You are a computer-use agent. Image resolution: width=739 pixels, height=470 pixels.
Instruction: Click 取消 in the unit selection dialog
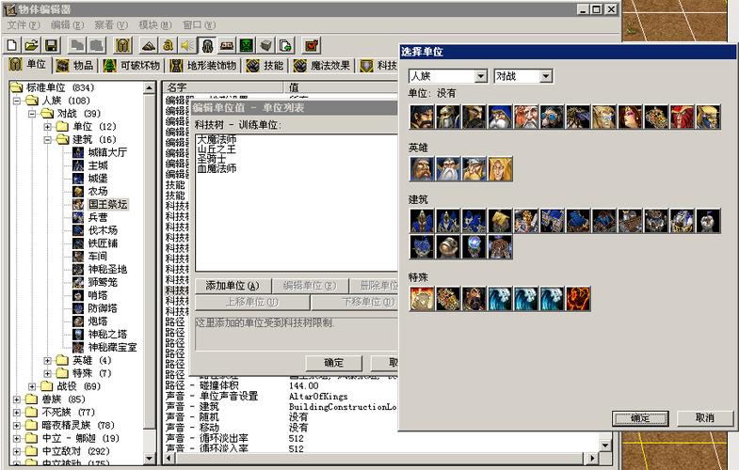coord(703,417)
